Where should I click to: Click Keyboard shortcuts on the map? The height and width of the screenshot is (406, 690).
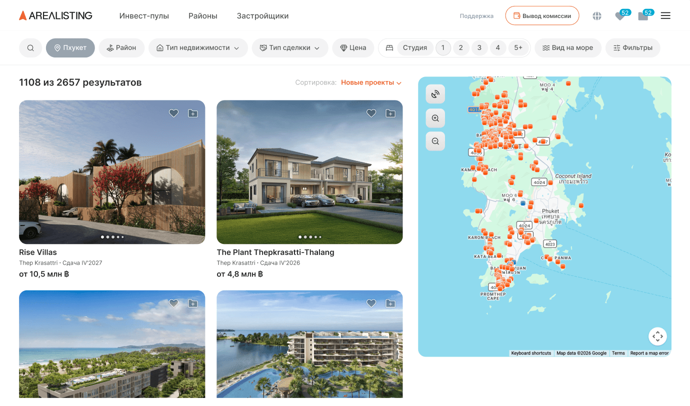coord(531,353)
